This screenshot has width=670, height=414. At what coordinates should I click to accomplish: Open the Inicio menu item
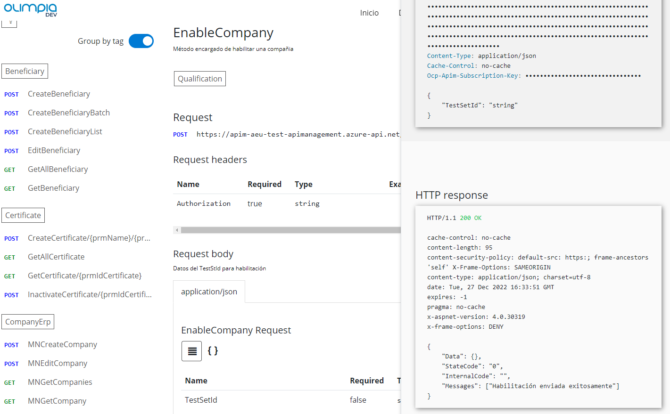369,13
